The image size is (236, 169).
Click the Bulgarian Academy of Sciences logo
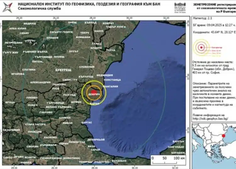coord(180,8)
